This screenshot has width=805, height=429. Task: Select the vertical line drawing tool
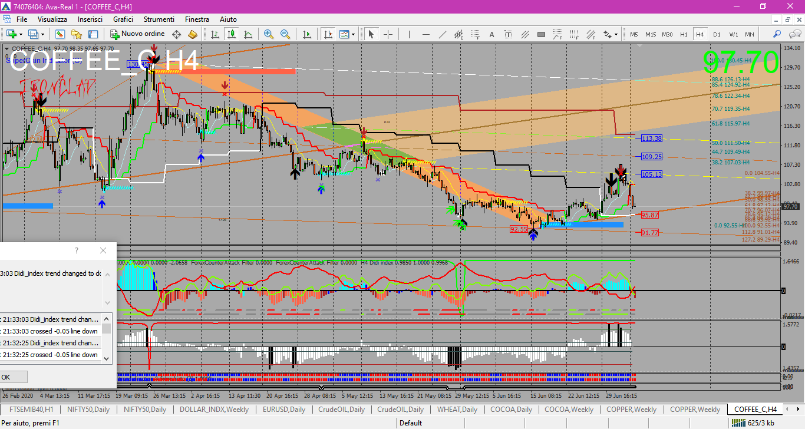tap(410, 34)
